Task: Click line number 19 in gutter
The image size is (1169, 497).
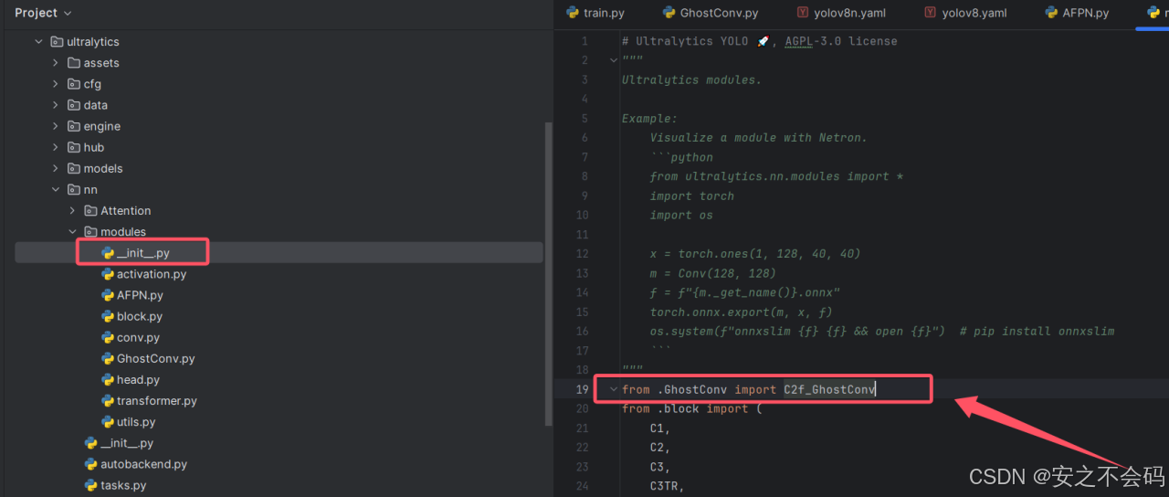Action: click(582, 389)
